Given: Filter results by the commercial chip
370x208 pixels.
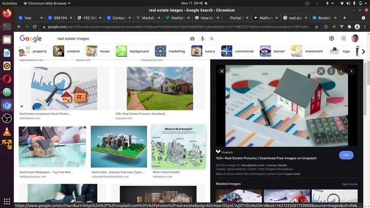Looking at the screenshot, I should [239, 51].
